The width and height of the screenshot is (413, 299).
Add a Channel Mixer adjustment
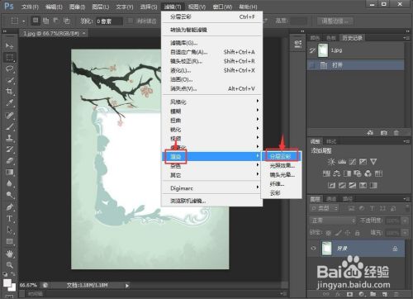click(368, 173)
